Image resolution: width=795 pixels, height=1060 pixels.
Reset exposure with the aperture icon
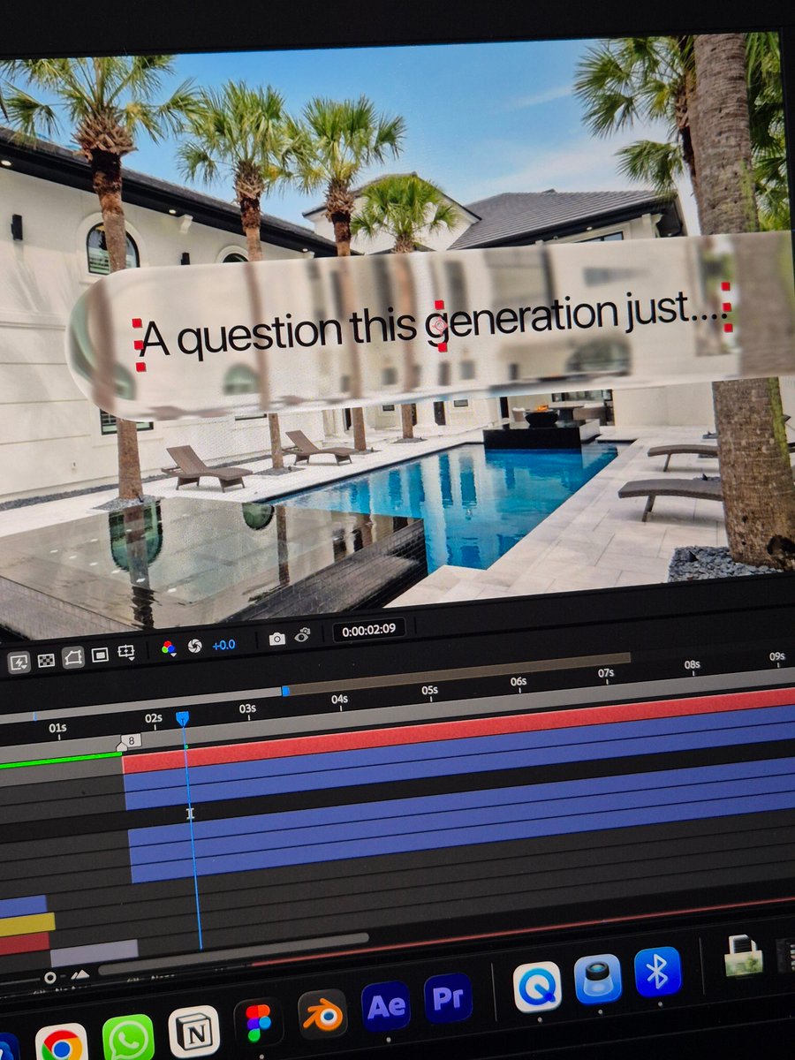pos(195,646)
